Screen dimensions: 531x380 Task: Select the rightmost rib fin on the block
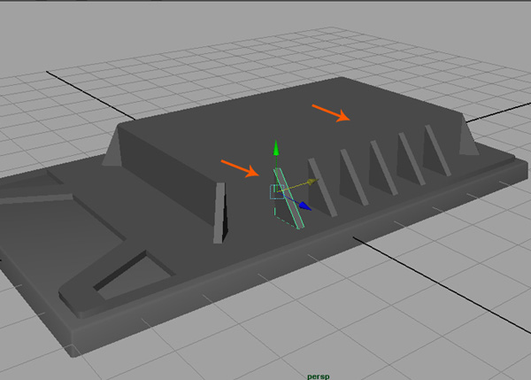pos(436,149)
